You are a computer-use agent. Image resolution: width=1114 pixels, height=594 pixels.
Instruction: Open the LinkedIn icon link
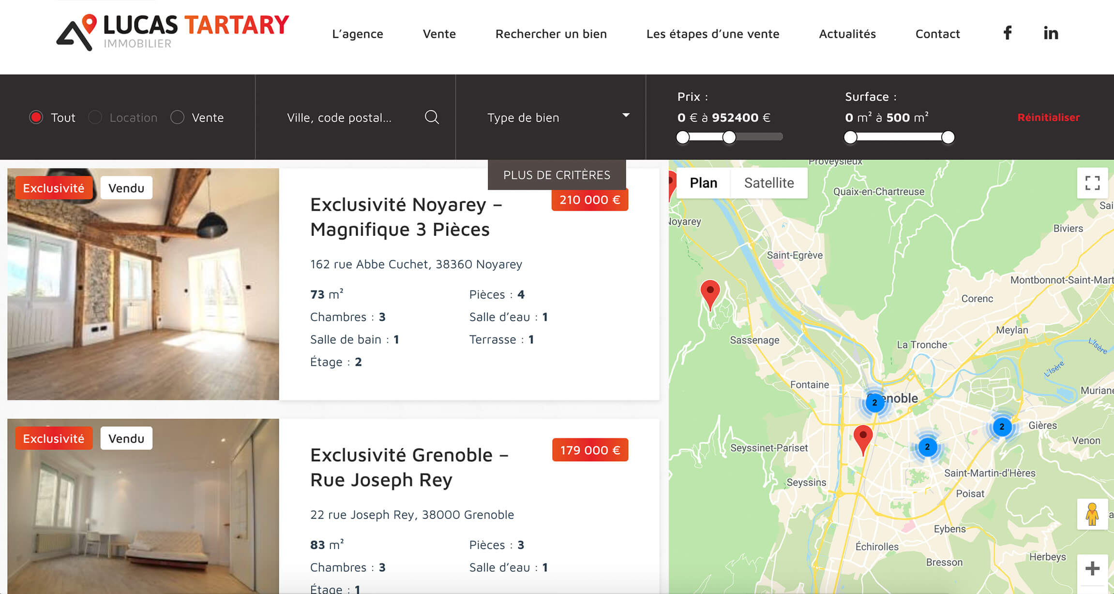click(1051, 33)
